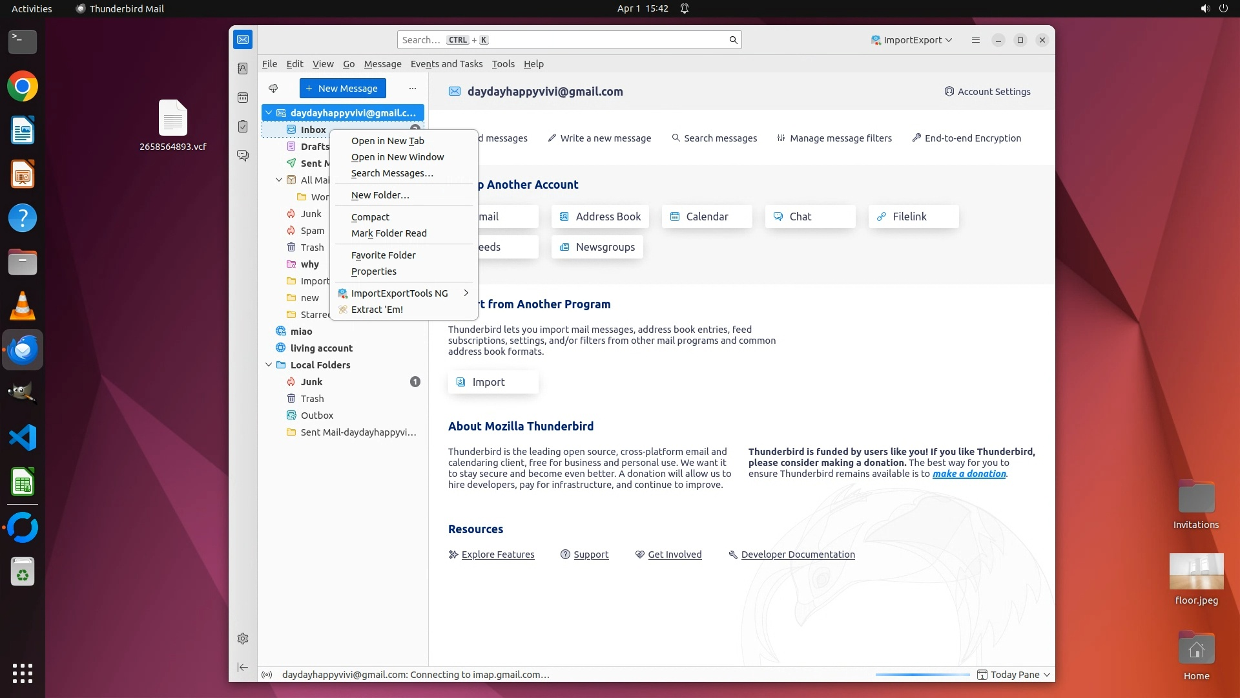
Task: Open the ImportExport dropdown in title bar
Action: click(911, 40)
